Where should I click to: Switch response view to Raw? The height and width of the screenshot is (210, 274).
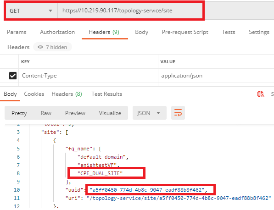click(x=46, y=113)
